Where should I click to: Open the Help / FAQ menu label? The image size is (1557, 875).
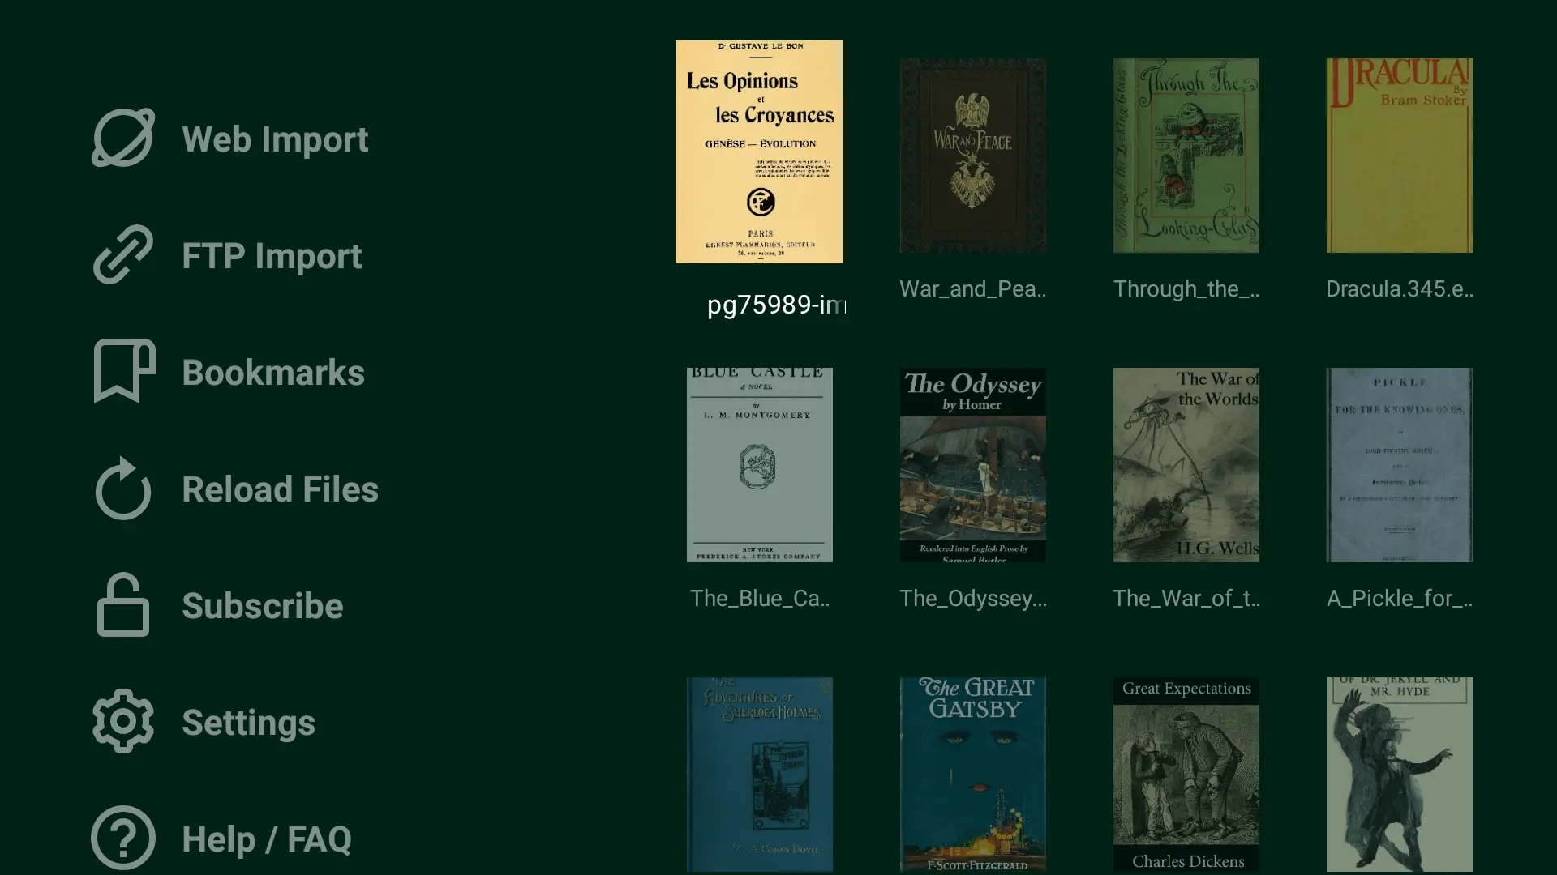(267, 839)
